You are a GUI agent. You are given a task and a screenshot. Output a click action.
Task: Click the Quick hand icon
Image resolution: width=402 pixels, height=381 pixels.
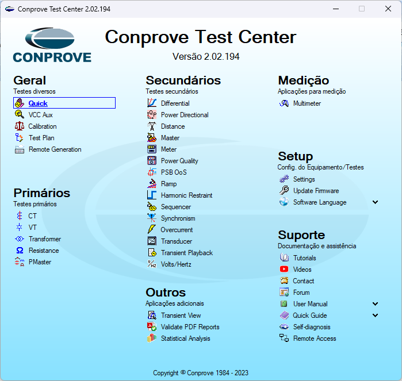pyautogui.click(x=19, y=103)
